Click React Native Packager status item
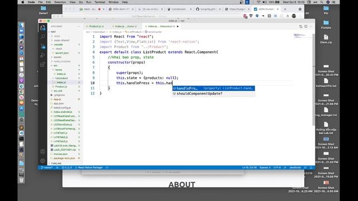 click(x=89, y=167)
